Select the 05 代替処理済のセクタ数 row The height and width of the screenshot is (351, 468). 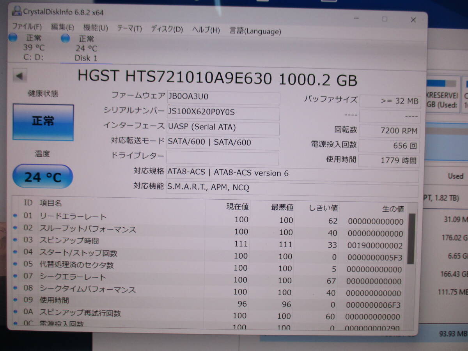[x=209, y=267]
